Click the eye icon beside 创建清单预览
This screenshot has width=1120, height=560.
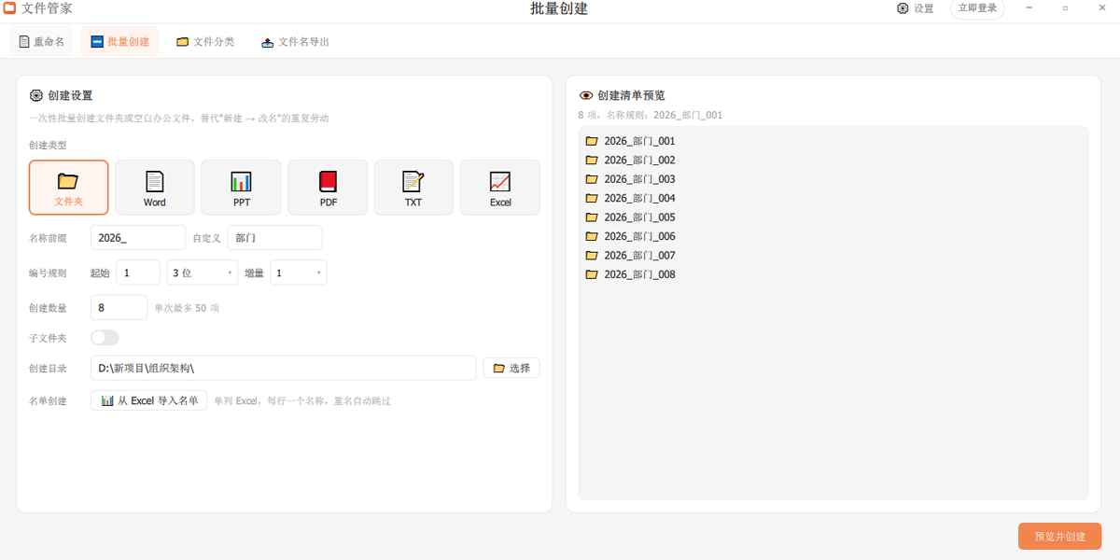586,95
